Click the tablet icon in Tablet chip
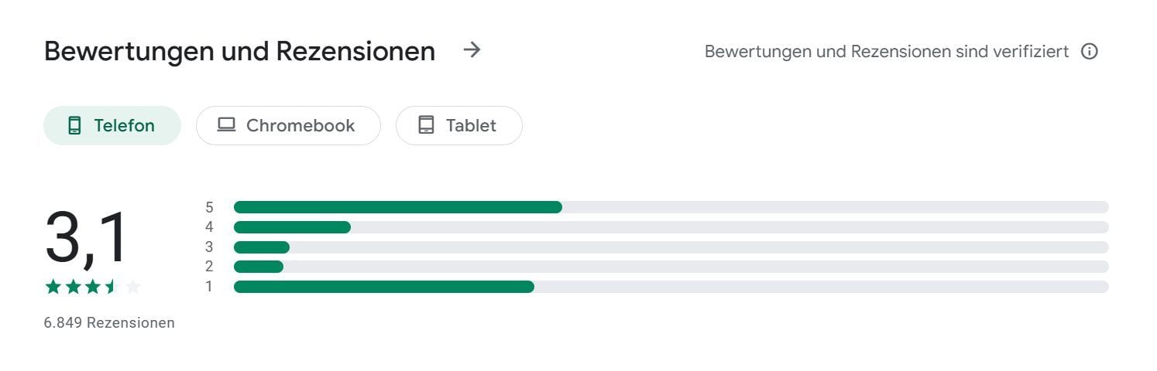1157x371 pixels. point(426,125)
